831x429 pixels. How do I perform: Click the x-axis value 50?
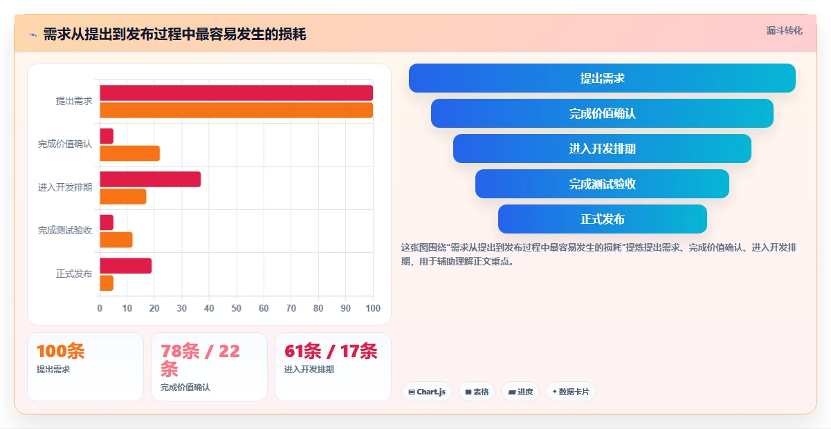click(237, 308)
